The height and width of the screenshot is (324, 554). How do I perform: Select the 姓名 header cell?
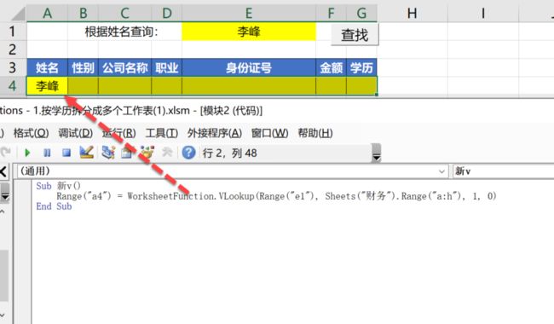point(47,67)
